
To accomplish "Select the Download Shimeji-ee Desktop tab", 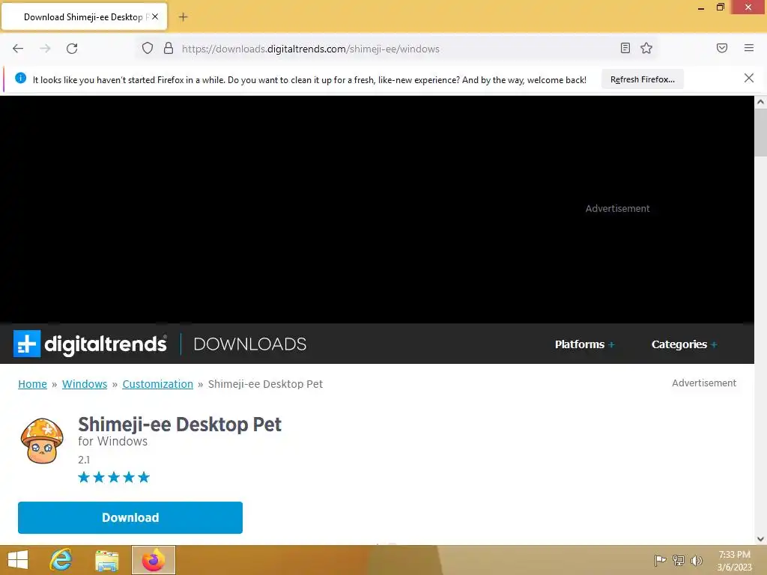I will (x=84, y=16).
